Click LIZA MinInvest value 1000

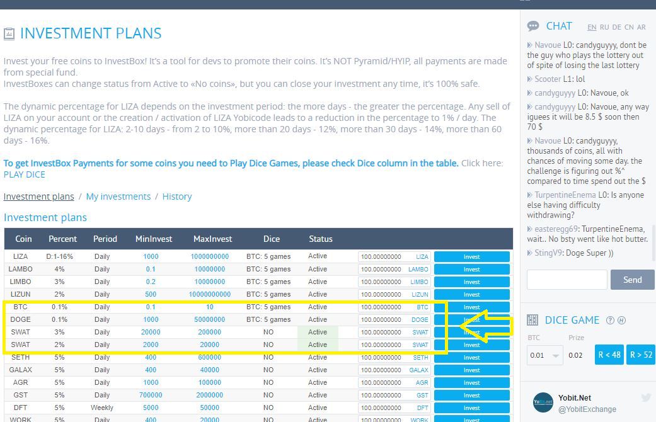click(151, 256)
